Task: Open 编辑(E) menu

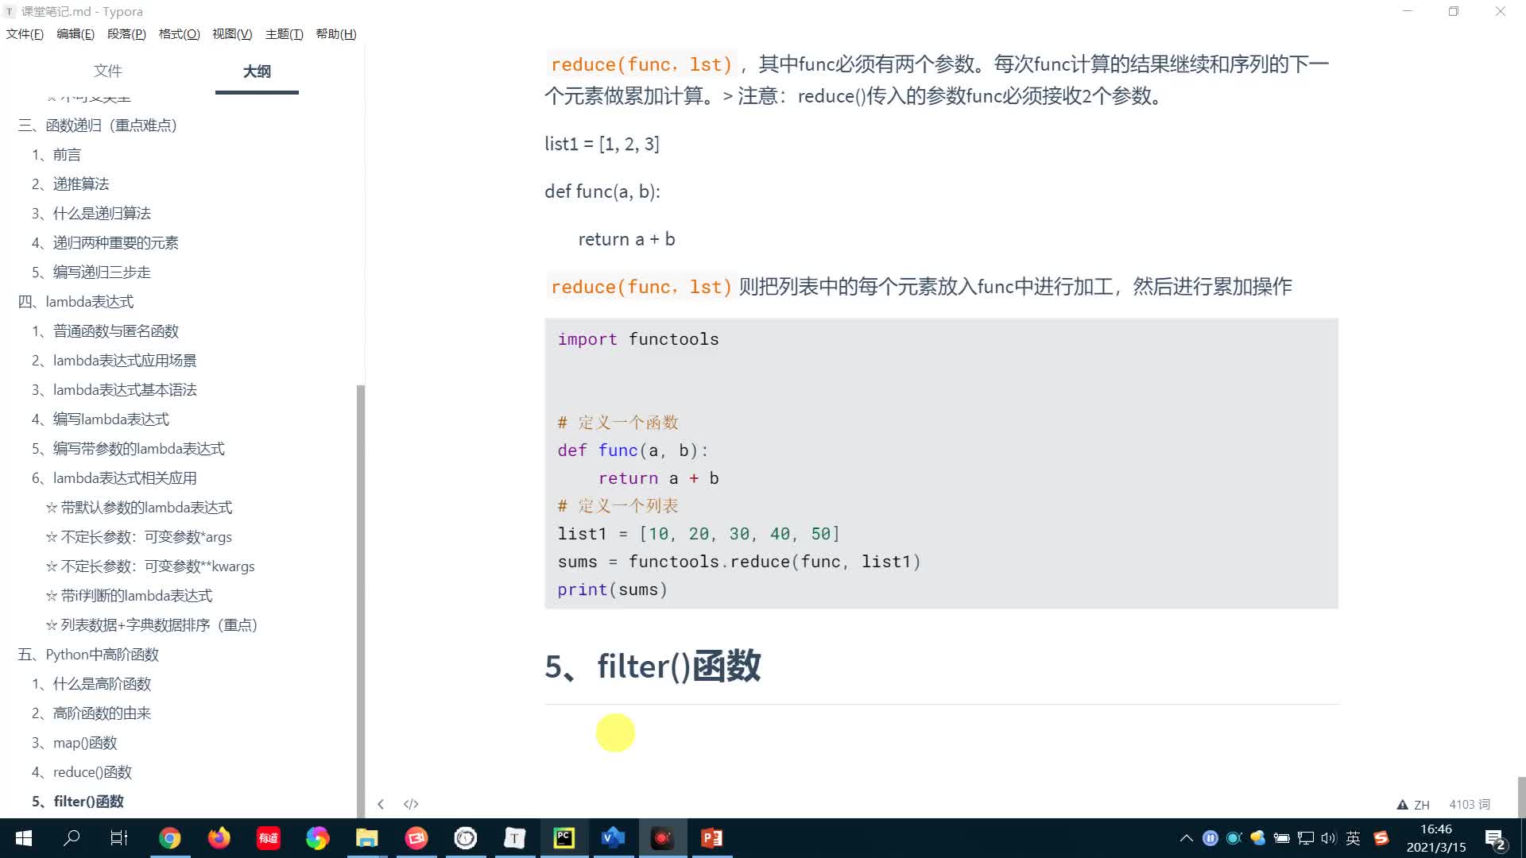Action: 76,34
